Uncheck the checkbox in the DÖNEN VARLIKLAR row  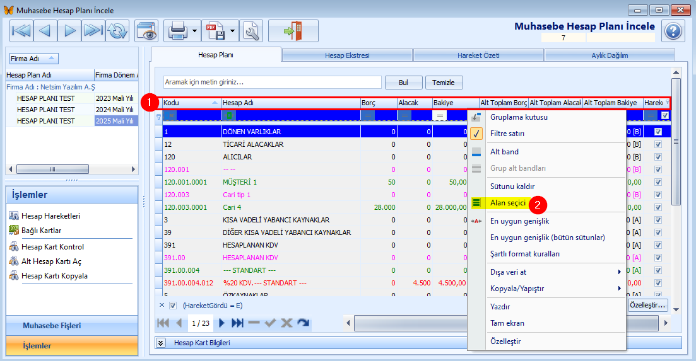pyautogui.click(x=658, y=132)
